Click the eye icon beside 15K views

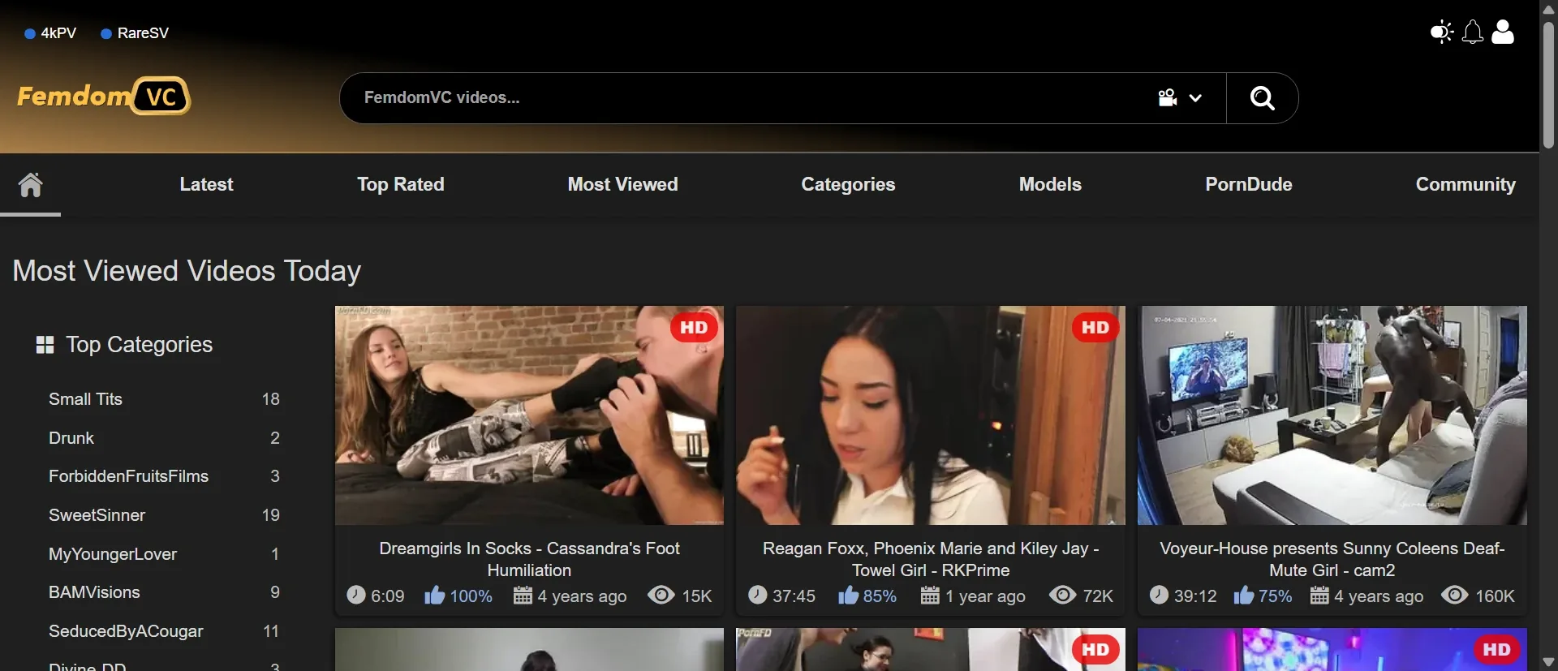[x=661, y=596]
